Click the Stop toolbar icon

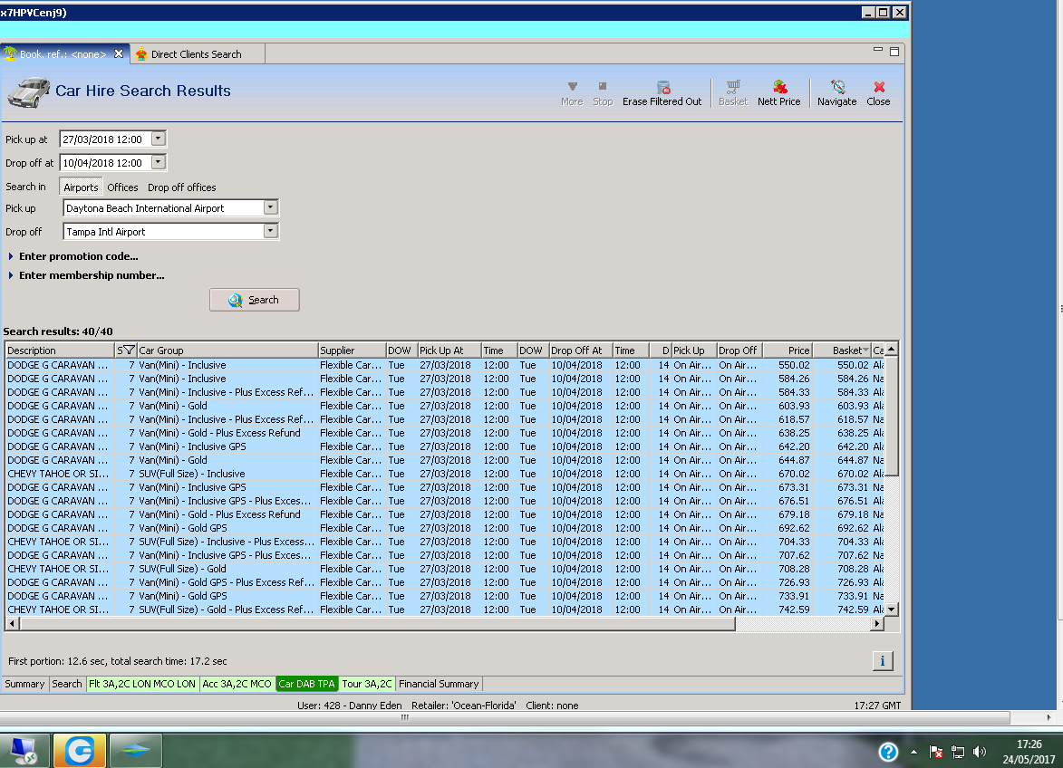(602, 93)
